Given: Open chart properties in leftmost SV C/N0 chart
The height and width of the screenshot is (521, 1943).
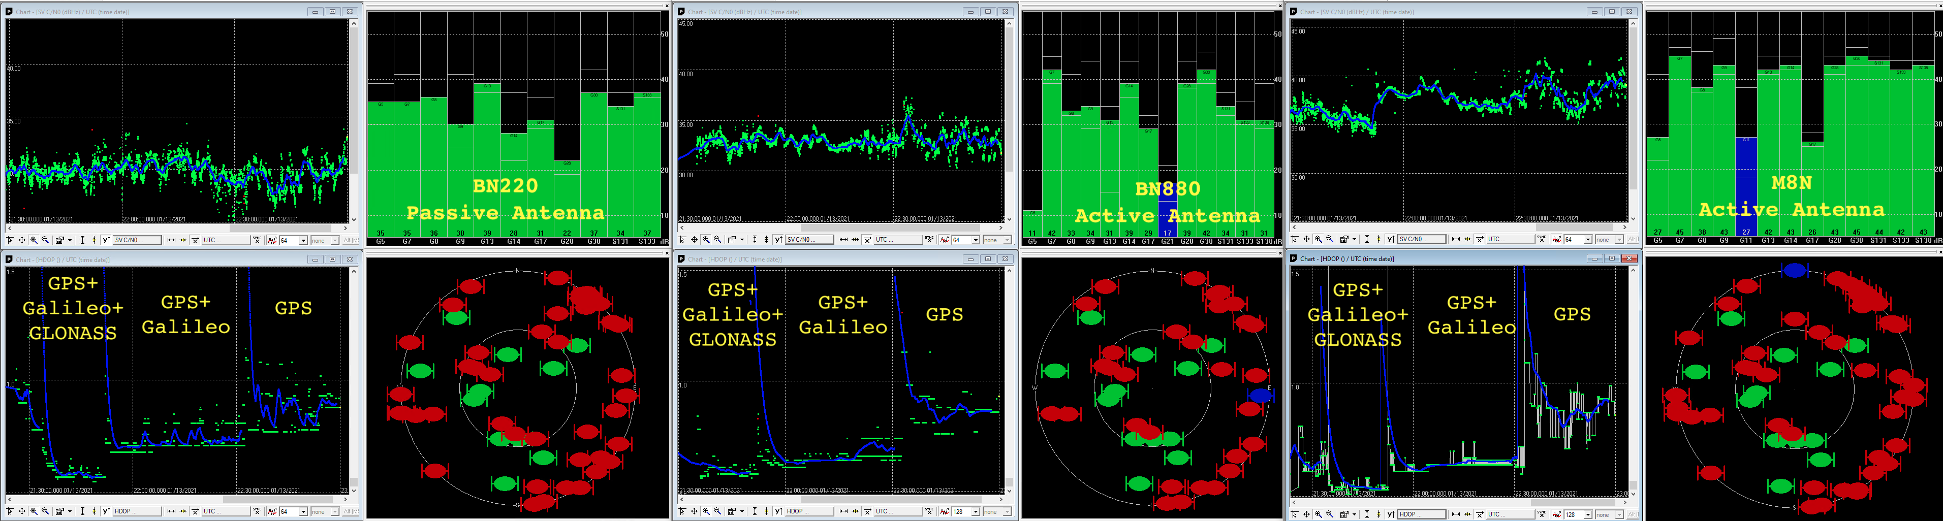Looking at the screenshot, I should click(59, 241).
